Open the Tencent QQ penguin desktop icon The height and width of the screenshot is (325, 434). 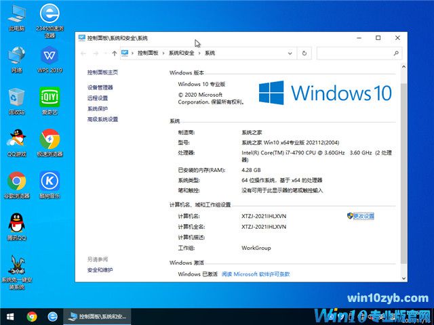click(x=16, y=227)
